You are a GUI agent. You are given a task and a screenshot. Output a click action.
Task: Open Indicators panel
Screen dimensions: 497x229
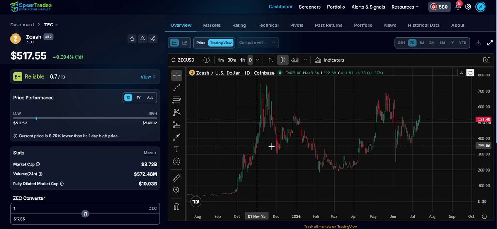click(x=330, y=60)
